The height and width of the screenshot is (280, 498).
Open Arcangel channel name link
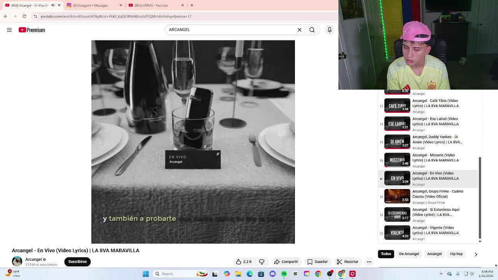point(33,259)
